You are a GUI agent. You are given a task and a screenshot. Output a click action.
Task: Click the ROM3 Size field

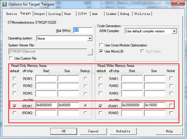pos(68,93)
